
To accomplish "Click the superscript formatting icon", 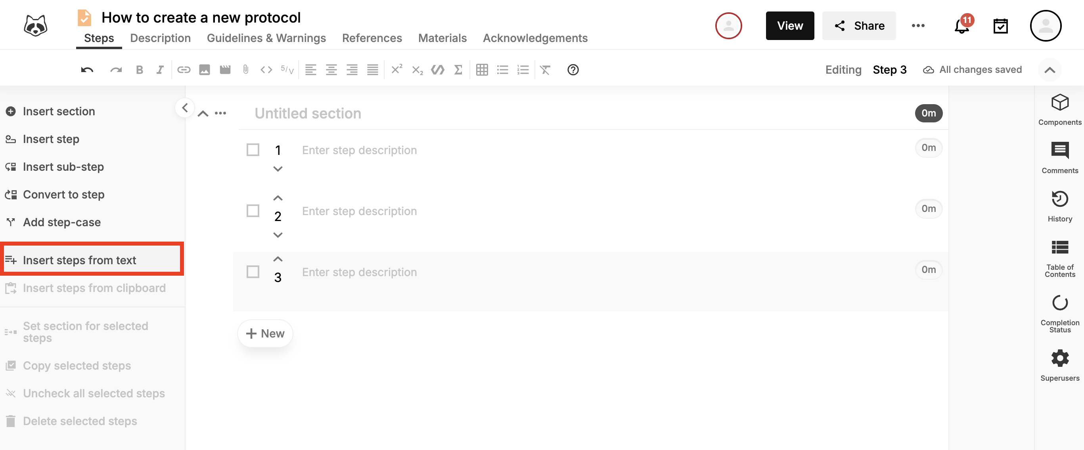I will 396,69.
